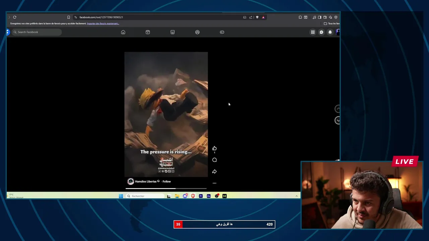Open Brave Rewards triangle icon
This screenshot has width=429, height=241.
263,17
